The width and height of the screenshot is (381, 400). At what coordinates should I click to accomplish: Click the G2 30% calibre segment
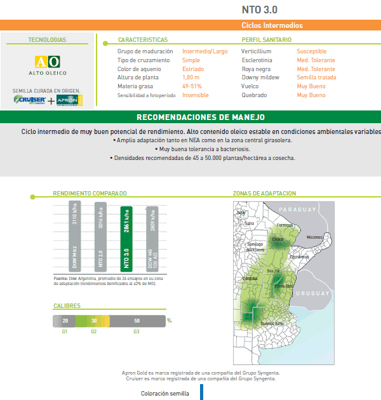[93, 321]
